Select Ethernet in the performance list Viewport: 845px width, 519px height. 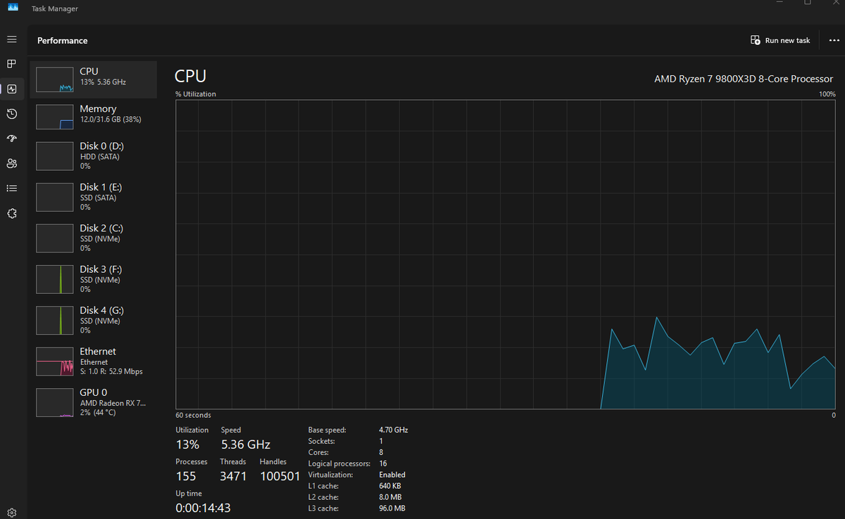[94, 361]
